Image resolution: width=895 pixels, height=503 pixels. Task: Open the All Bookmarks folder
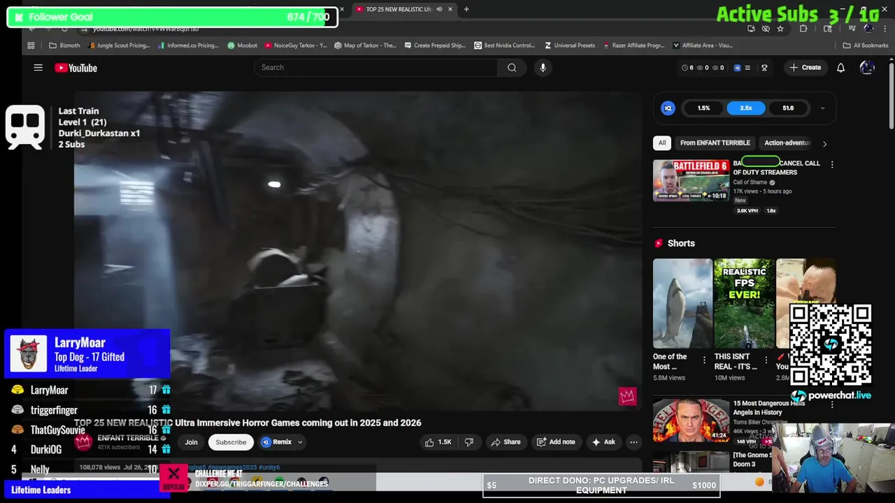coord(866,45)
